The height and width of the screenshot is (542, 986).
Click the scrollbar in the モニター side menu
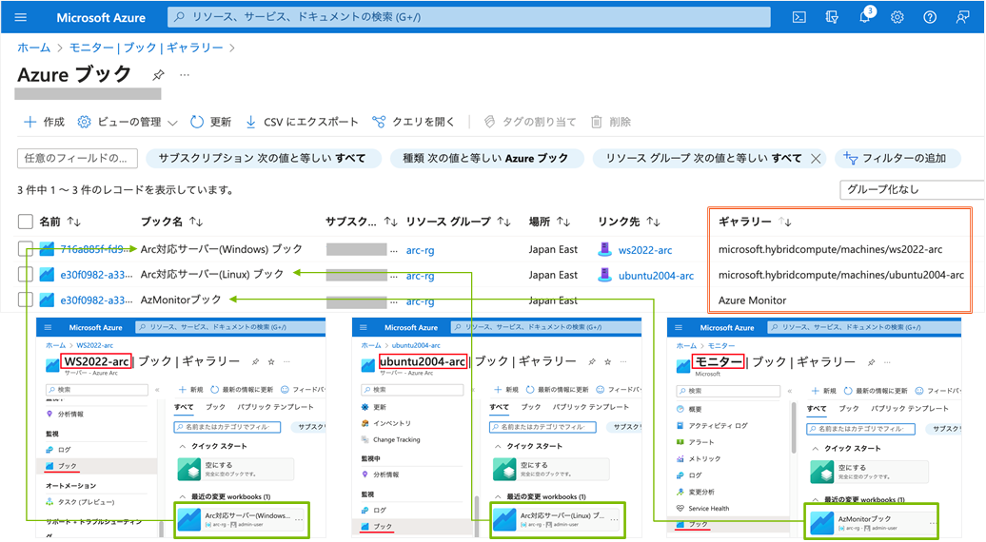[x=794, y=427]
